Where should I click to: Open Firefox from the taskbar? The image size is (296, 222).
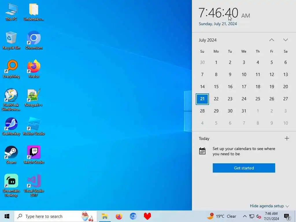(119, 216)
